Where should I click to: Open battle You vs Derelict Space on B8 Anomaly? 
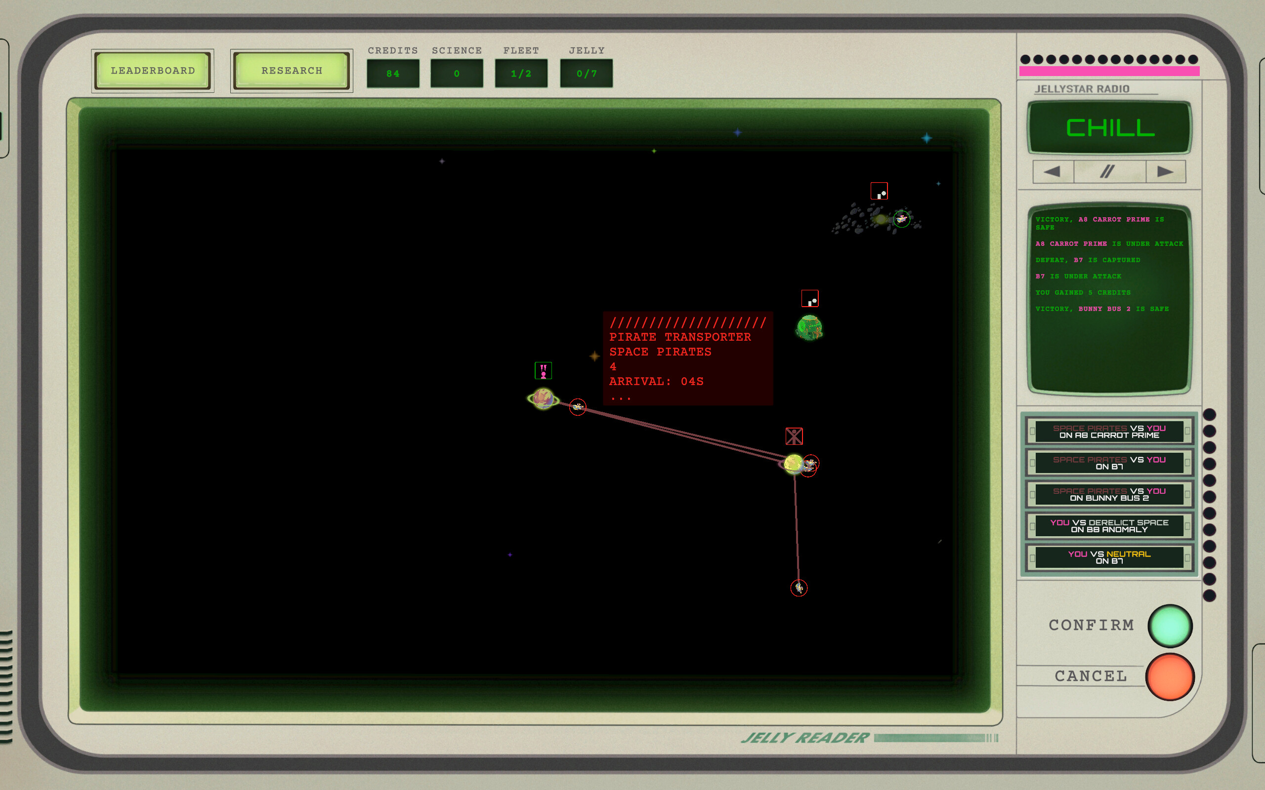point(1109,526)
